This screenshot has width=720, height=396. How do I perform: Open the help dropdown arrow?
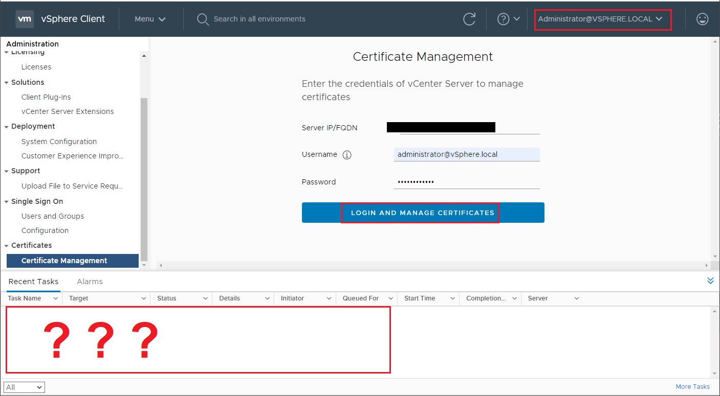coord(516,19)
